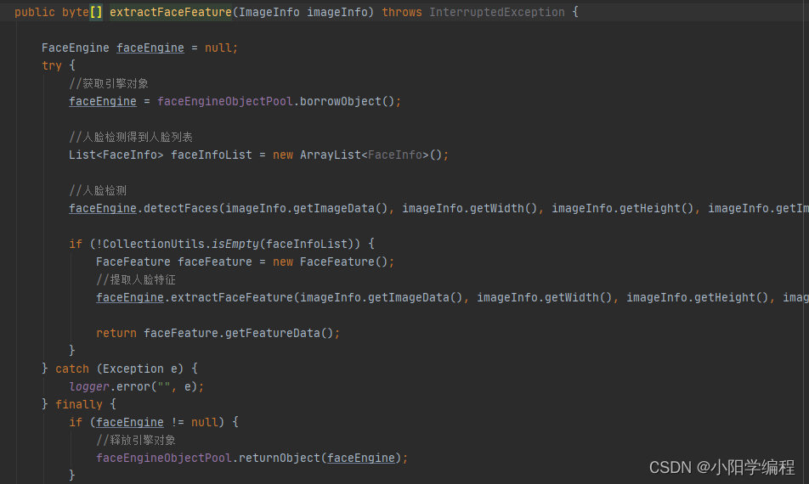Click the returnObject(faceEngine) call

[320, 458]
